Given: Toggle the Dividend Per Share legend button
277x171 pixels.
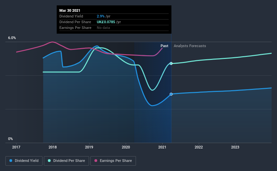Looking at the screenshot, I should (66, 161).
